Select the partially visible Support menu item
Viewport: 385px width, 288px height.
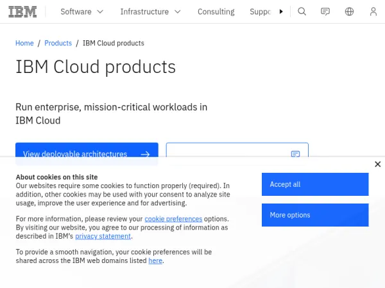pos(261,12)
